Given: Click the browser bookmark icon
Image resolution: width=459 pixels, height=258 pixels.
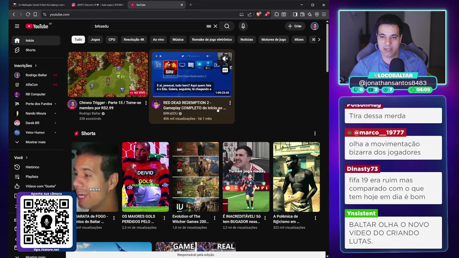Looking at the screenshot, I should tap(35, 14).
